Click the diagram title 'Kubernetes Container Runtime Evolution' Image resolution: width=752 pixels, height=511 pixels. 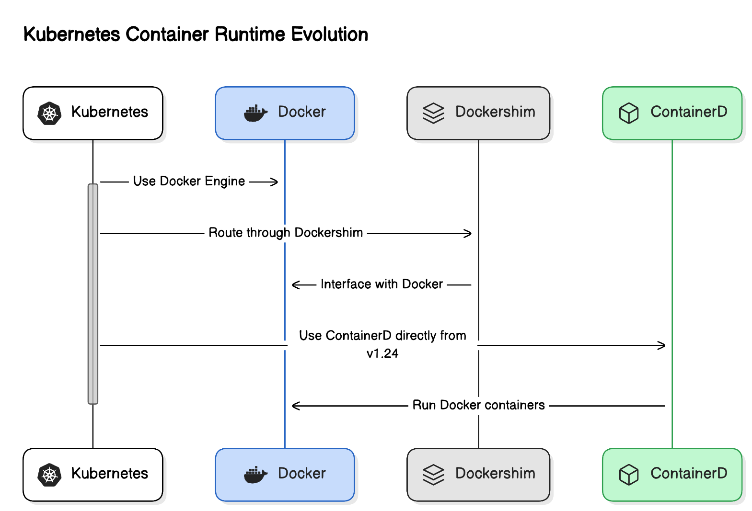(x=196, y=34)
